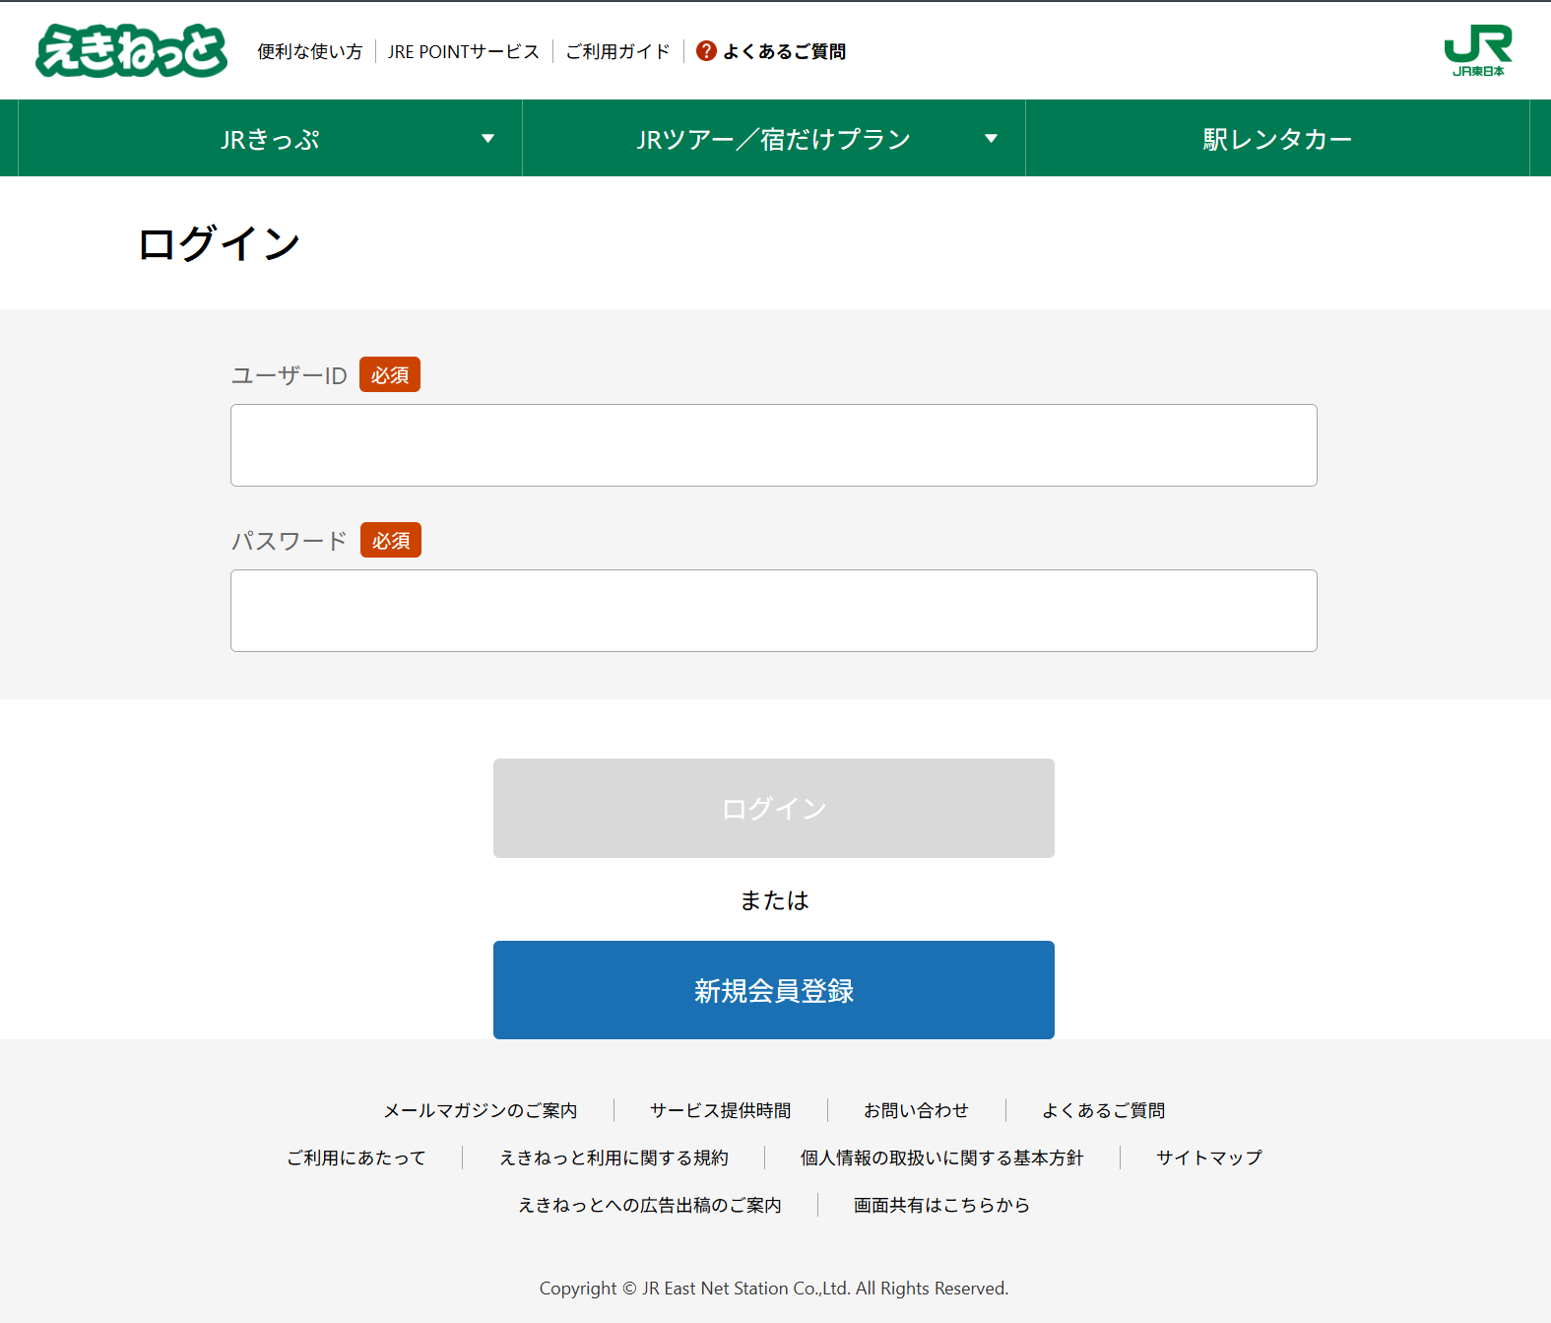
Task: Expand the JRきっぷ dropdown arrow
Action: [x=487, y=139]
